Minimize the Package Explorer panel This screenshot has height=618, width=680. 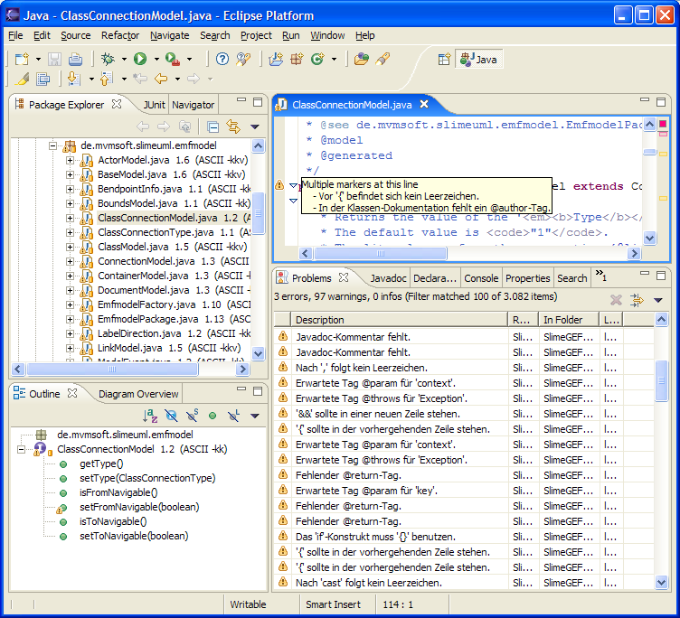click(241, 100)
